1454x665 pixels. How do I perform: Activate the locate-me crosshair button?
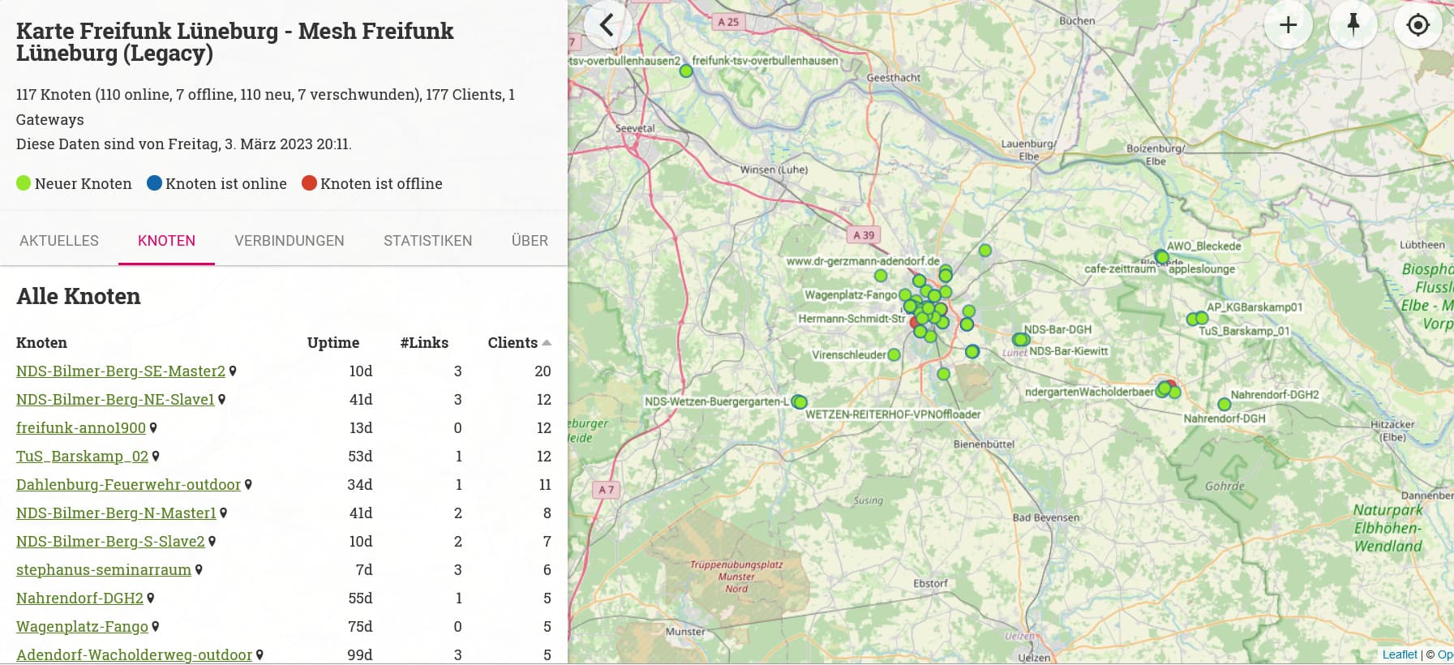[x=1418, y=24]
